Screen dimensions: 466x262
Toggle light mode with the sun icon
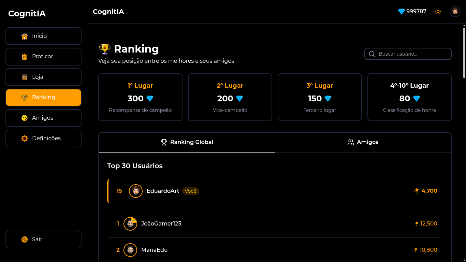(x=438, y=11)
